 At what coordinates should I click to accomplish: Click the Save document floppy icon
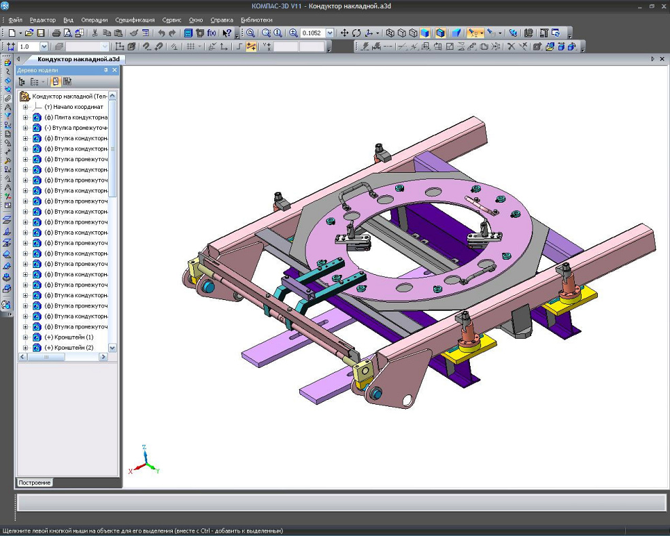coord(41,33)
